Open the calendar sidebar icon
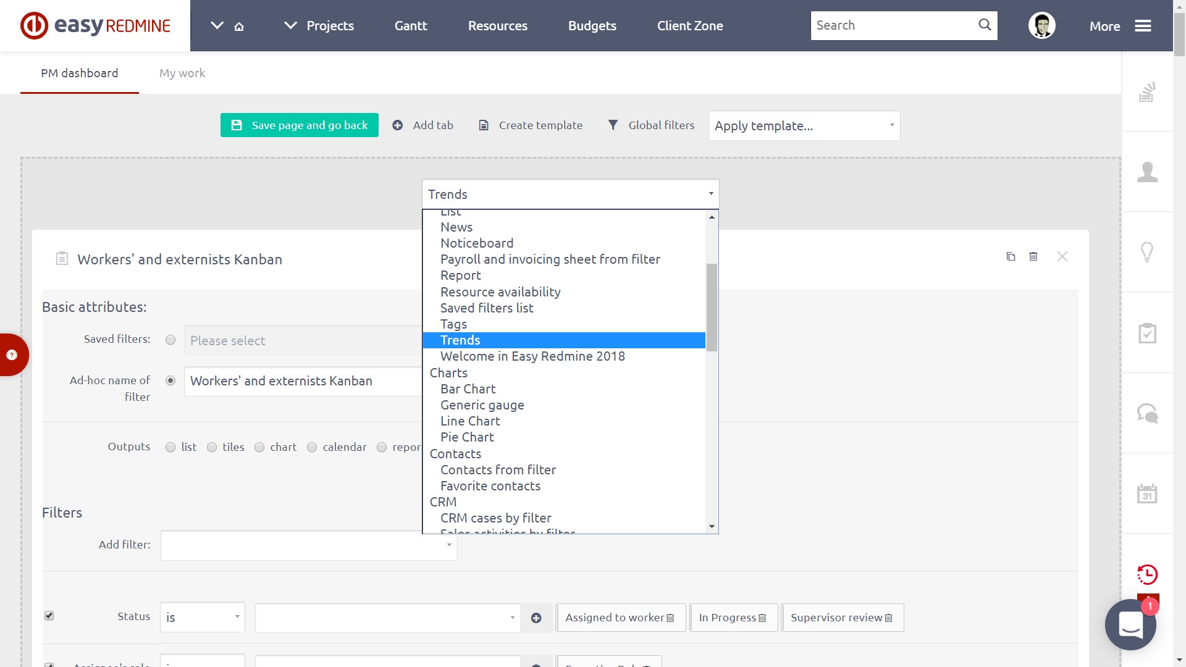The width and height of the screenshot is (1186, 667). pyautogui.click(x=1147, y=493)
